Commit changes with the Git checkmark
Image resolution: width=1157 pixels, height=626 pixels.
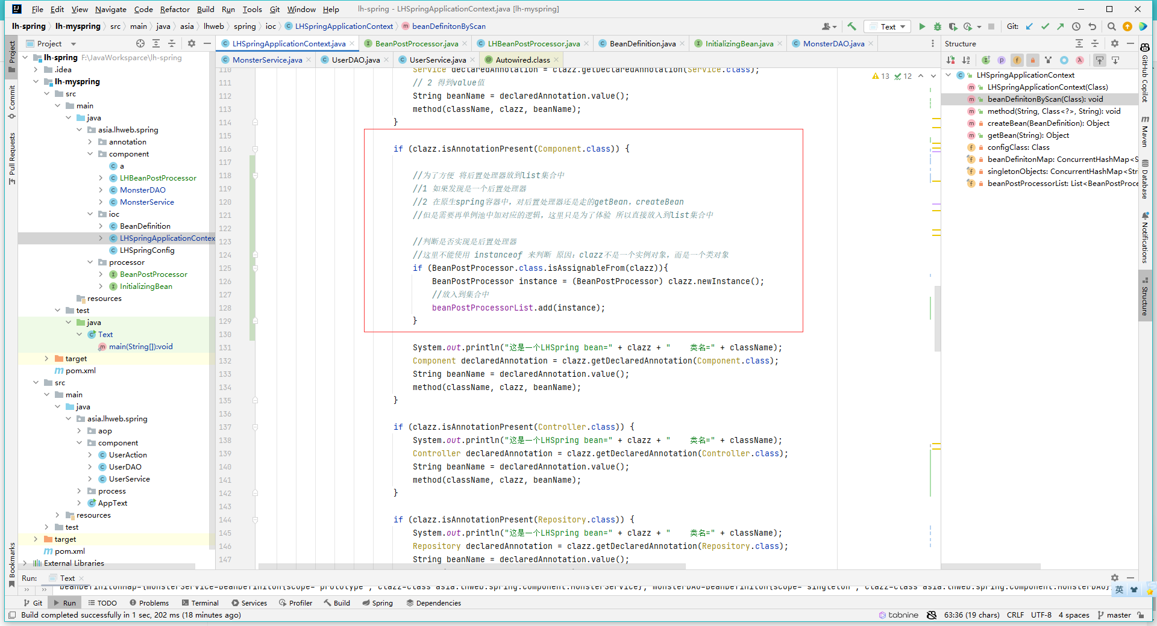coord(1045,26)
